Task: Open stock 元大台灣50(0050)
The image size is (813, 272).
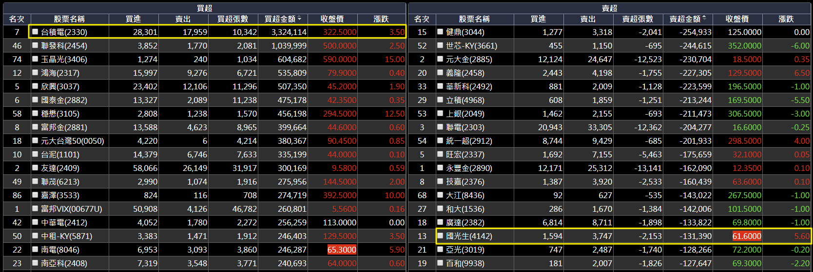Action: [x=73, y=141]
